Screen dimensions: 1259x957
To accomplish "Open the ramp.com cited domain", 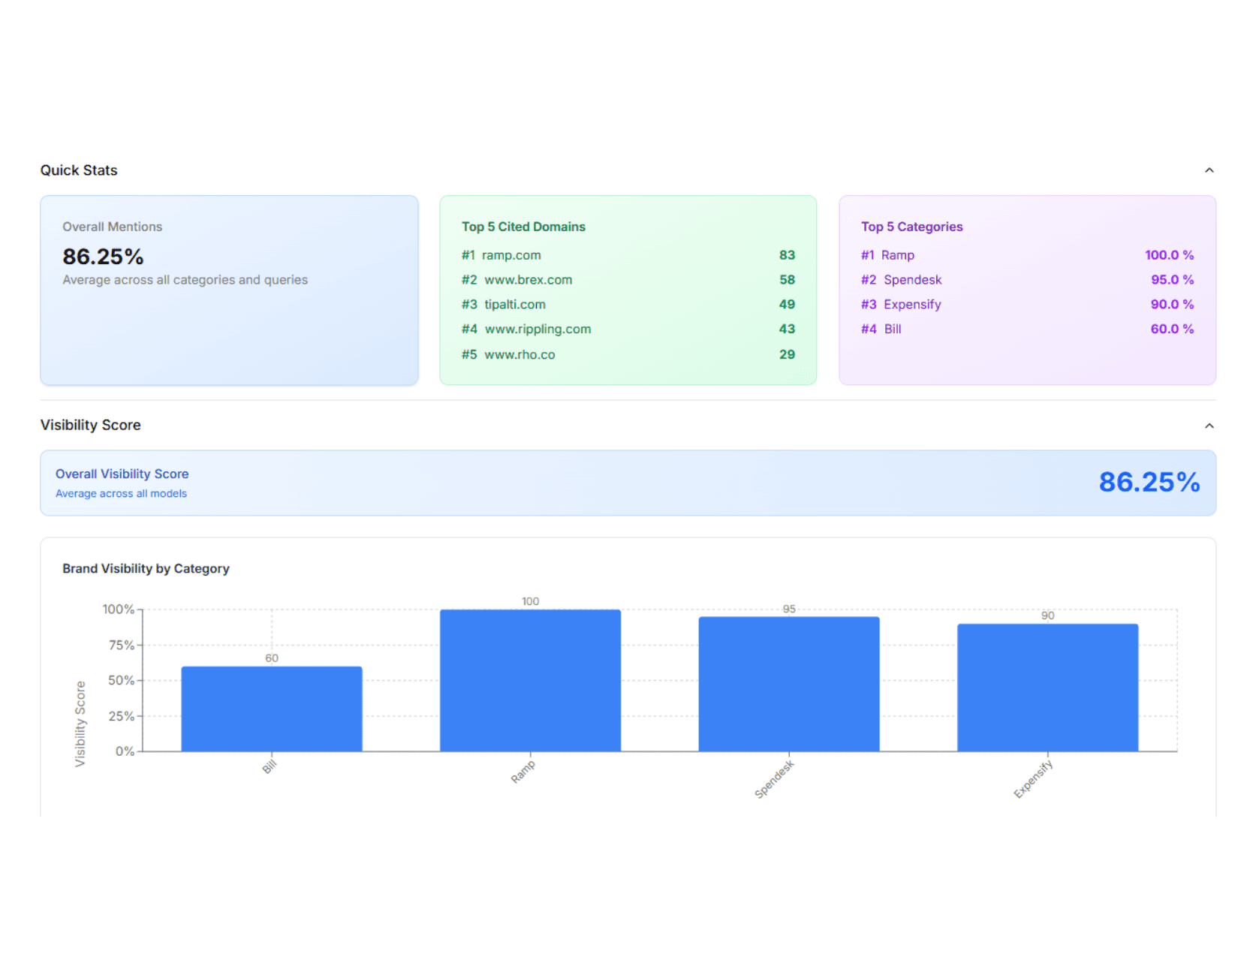I will tap(511, 254).
